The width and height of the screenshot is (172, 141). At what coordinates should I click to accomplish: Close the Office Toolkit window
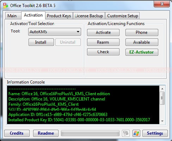click(x=162, y=4)
